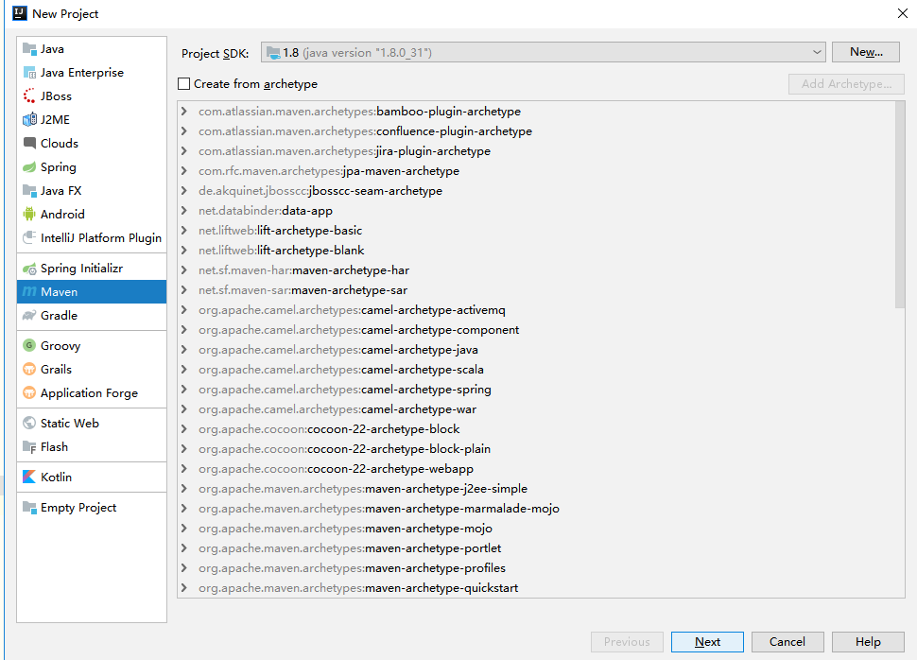Select maven-archetype-mojo row text

click(x=346, y=529)
